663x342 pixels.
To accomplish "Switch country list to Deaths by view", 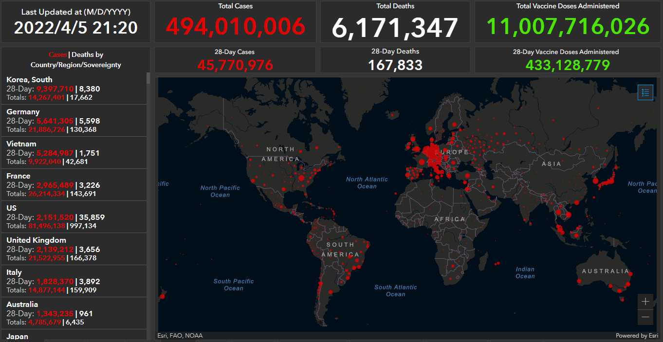I will click(88, 55).
